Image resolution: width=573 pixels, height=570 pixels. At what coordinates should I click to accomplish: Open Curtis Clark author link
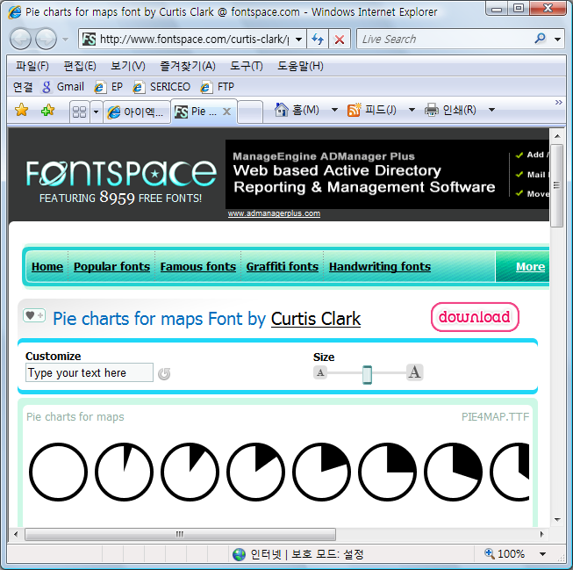(x=316, y=319)
